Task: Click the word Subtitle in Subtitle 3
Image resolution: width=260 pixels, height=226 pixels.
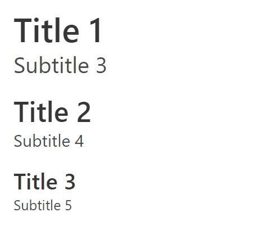Action: pos(51,65)
